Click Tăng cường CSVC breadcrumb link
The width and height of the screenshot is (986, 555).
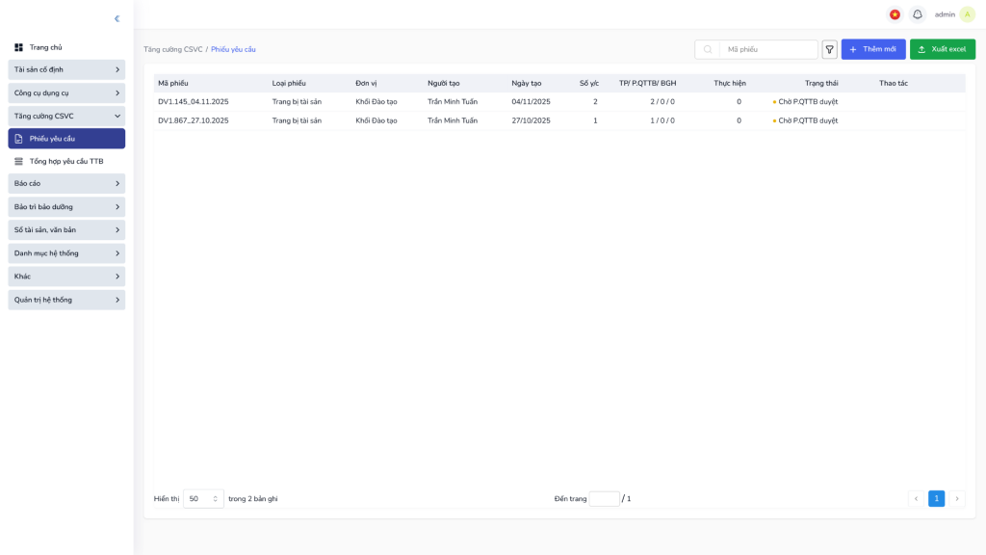point(173,49)
